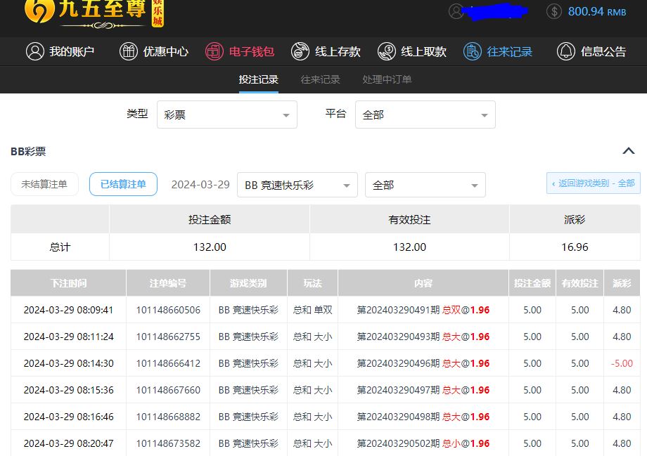Open the 平台 dropdown showing 全部
The height and width of the screenshot is (456, 647).
tap(425, 115)
